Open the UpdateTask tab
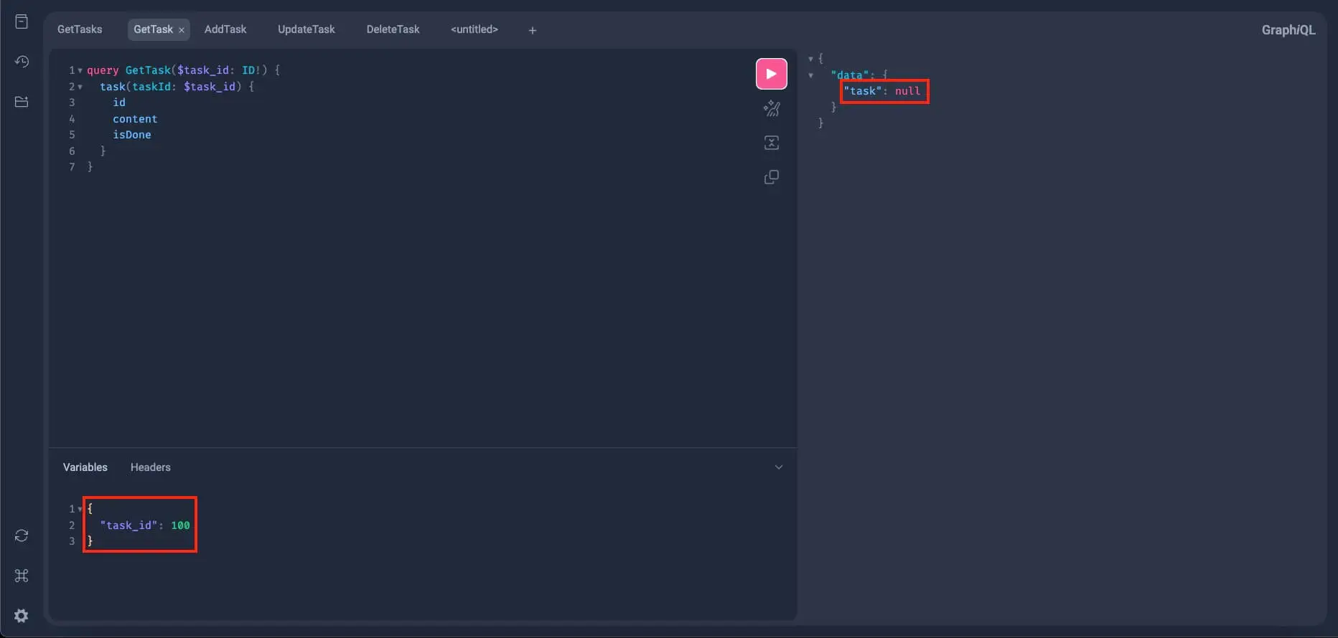The height and width of the screenshot is (638, 1338). tap(306, 29)
